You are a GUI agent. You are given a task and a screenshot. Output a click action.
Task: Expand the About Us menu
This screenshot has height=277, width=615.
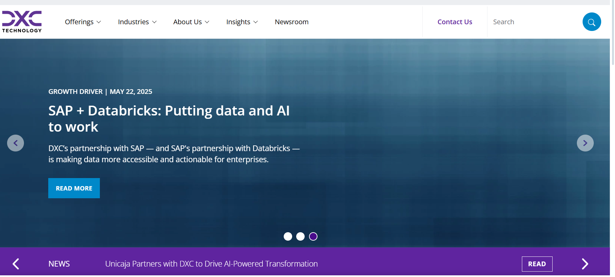pos(191,22)
